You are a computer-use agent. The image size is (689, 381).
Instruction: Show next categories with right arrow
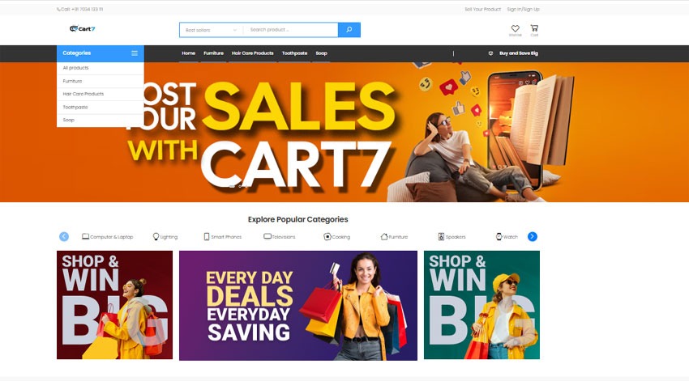[532, 237]
